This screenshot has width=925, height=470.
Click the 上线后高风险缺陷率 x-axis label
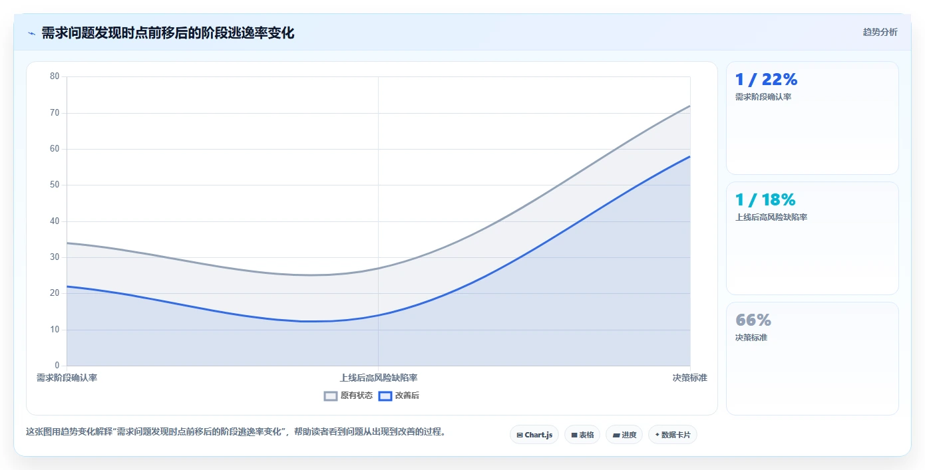379,378
